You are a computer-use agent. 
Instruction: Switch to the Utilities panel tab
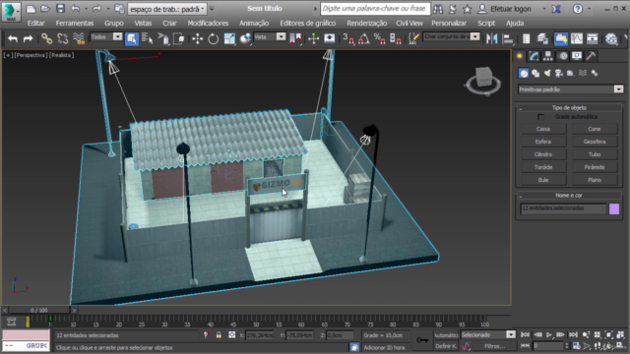tap(591, 56)
